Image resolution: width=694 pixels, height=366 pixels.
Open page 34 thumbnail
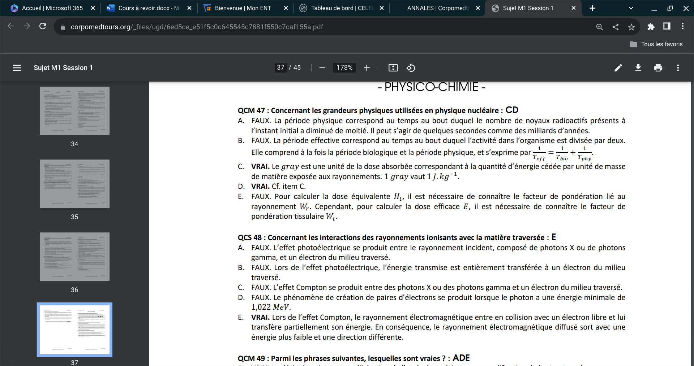click(x=74, y=111)
